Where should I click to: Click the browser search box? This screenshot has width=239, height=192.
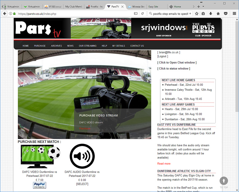click(x=170, y=13)
